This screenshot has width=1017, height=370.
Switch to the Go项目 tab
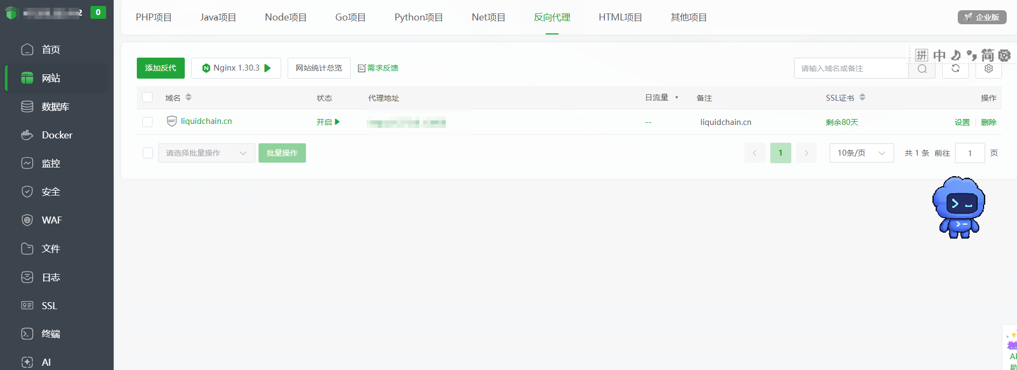pyautogui.click(x=351, y=17)
